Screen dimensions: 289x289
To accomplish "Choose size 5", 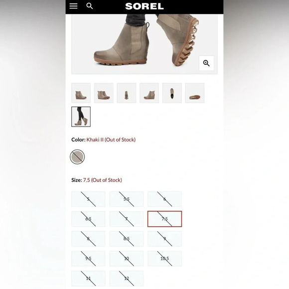I will tap(88, 199).
